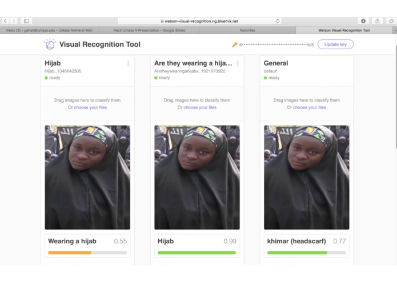Screen dimensions: 397x282
Task: Click the 'Wearing a hijab' result label
Action: click(72, 241)
